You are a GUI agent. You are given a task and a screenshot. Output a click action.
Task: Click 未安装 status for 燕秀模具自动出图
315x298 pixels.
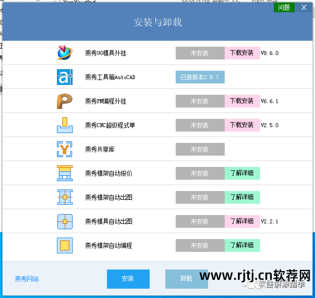point(200,221)
